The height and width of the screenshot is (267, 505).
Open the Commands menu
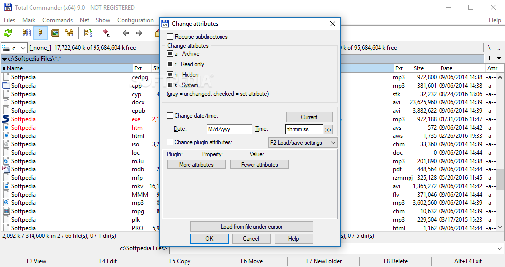pos(58,20)
